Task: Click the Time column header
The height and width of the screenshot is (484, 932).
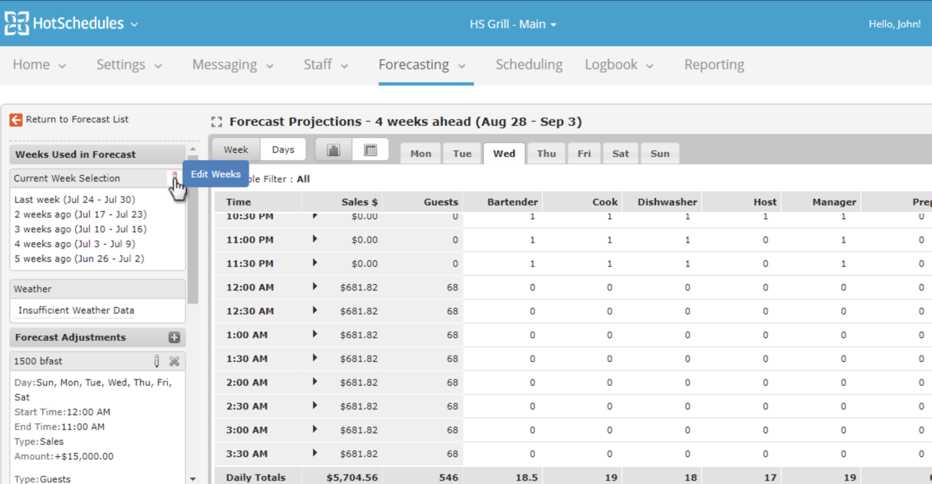Action: click(238, 202)
